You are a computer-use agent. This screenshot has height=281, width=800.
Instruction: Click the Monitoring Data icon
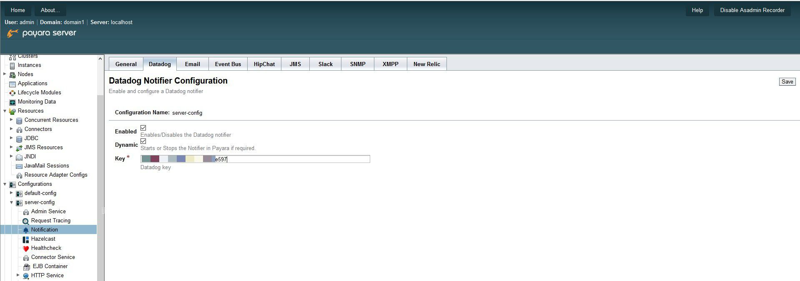pyautogui.click(x=13, y=102)
